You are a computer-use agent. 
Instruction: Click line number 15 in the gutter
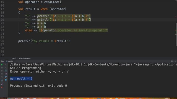tap(2, 2)
